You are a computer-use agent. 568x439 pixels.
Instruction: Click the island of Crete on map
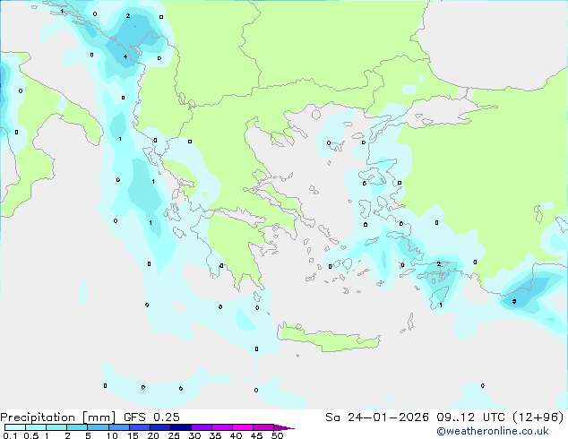(x=330, y=338)
